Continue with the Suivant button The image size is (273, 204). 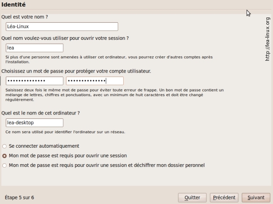pos(256,197)
